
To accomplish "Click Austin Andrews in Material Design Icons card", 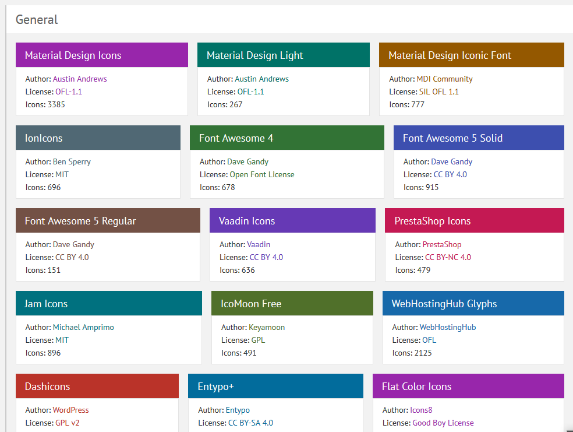I will point(80,79).
